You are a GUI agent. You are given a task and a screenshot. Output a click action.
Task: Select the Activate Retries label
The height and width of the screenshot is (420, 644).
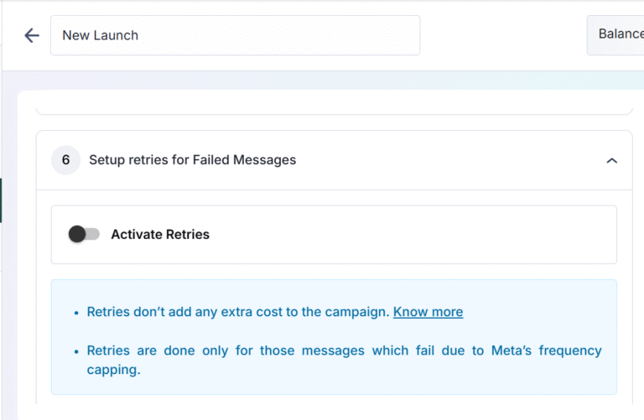pos(160,234)
